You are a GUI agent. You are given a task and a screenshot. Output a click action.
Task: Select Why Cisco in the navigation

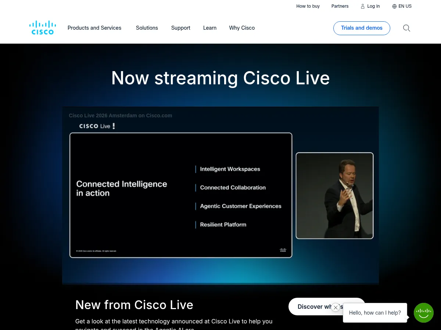click(x=241, y=28)
